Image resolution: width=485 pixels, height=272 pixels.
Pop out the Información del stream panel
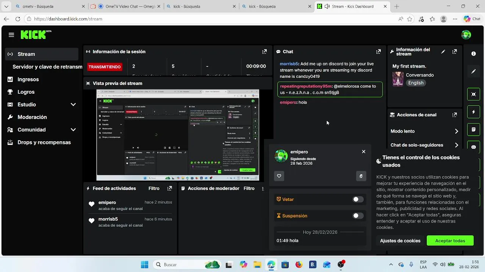point(454,52)
